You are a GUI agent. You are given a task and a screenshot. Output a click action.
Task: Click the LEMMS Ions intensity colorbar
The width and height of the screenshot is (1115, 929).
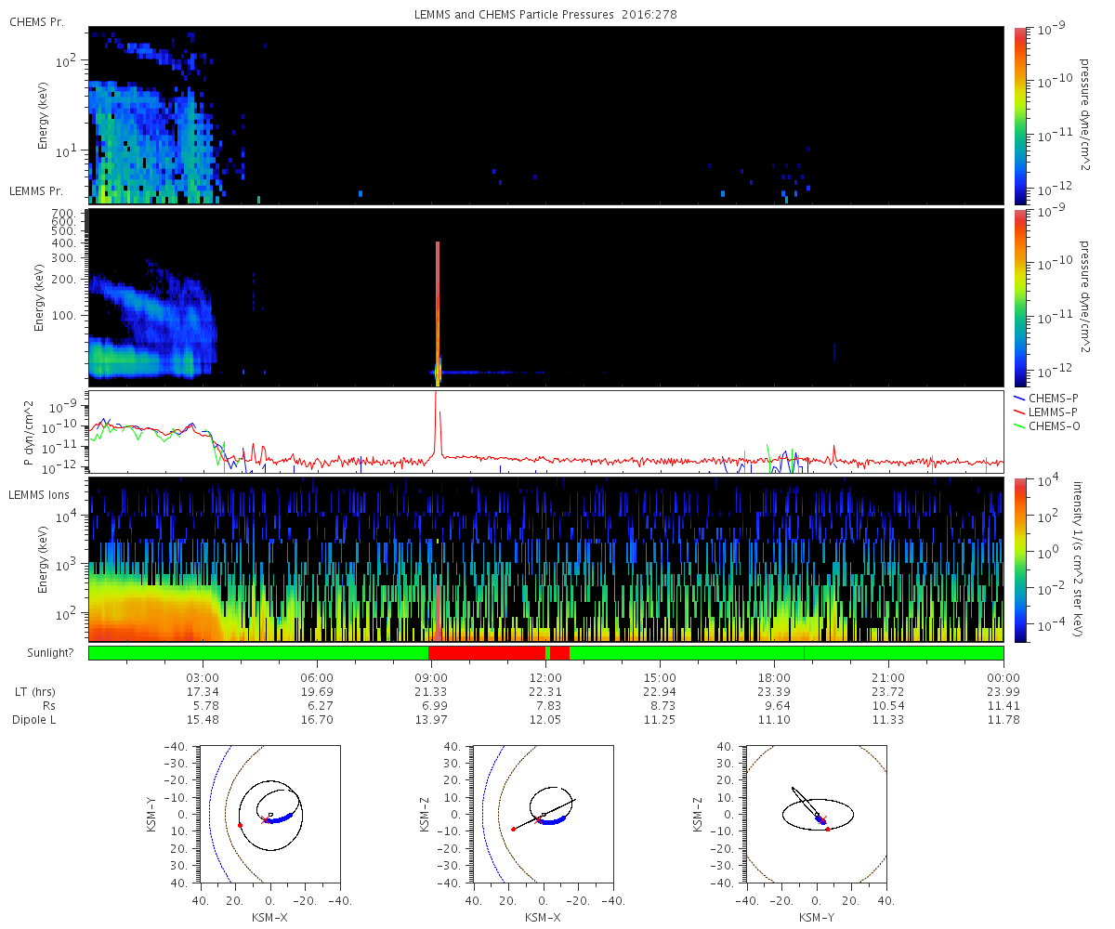pyautogui.click(x=1019, y=559)
